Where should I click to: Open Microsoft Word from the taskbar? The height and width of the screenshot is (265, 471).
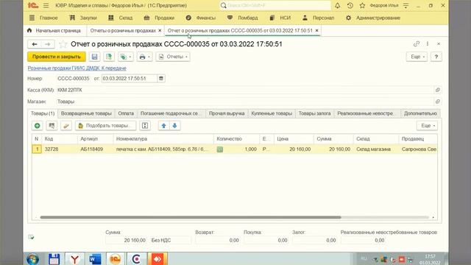tap(95, 259)
